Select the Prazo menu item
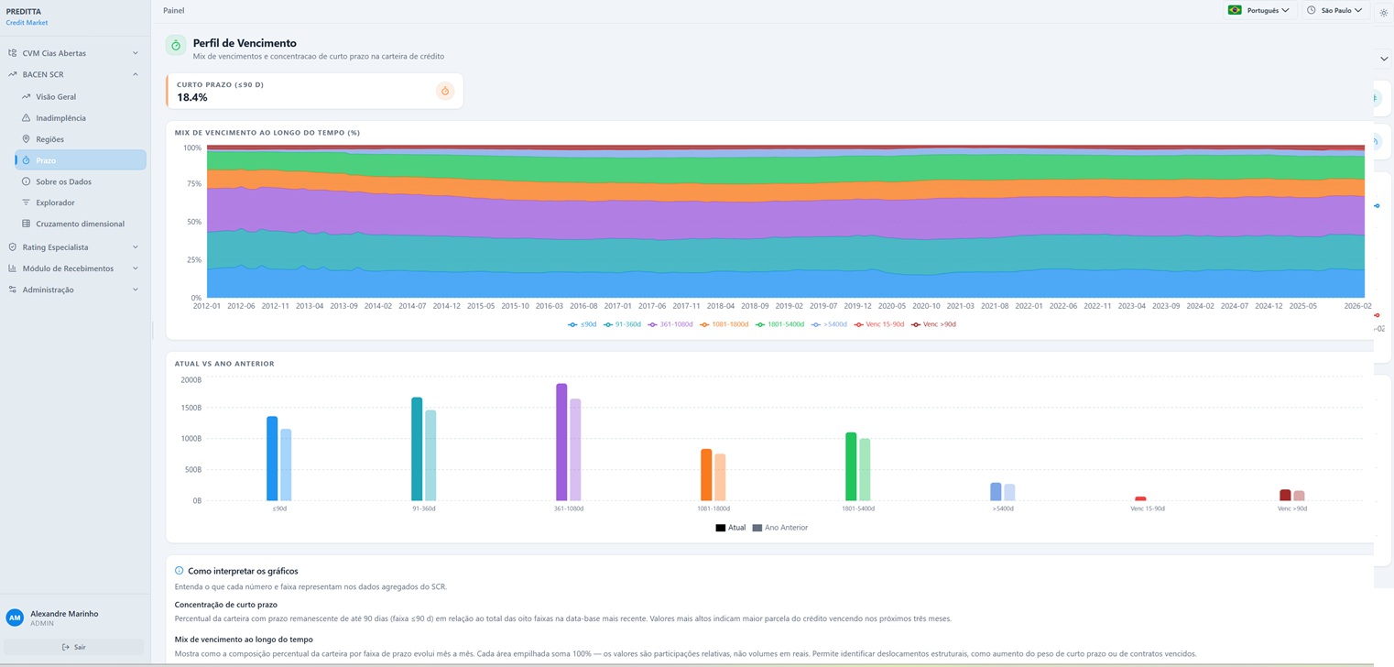The width and height of the screenshot is (1394, 667). point(81,160)
